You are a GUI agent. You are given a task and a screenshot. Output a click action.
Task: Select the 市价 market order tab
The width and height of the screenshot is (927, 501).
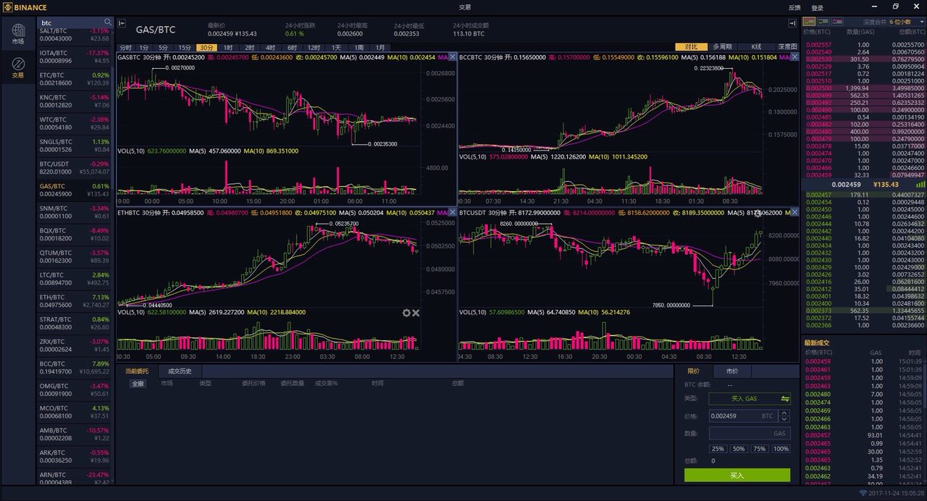click(x=732, y=371)
